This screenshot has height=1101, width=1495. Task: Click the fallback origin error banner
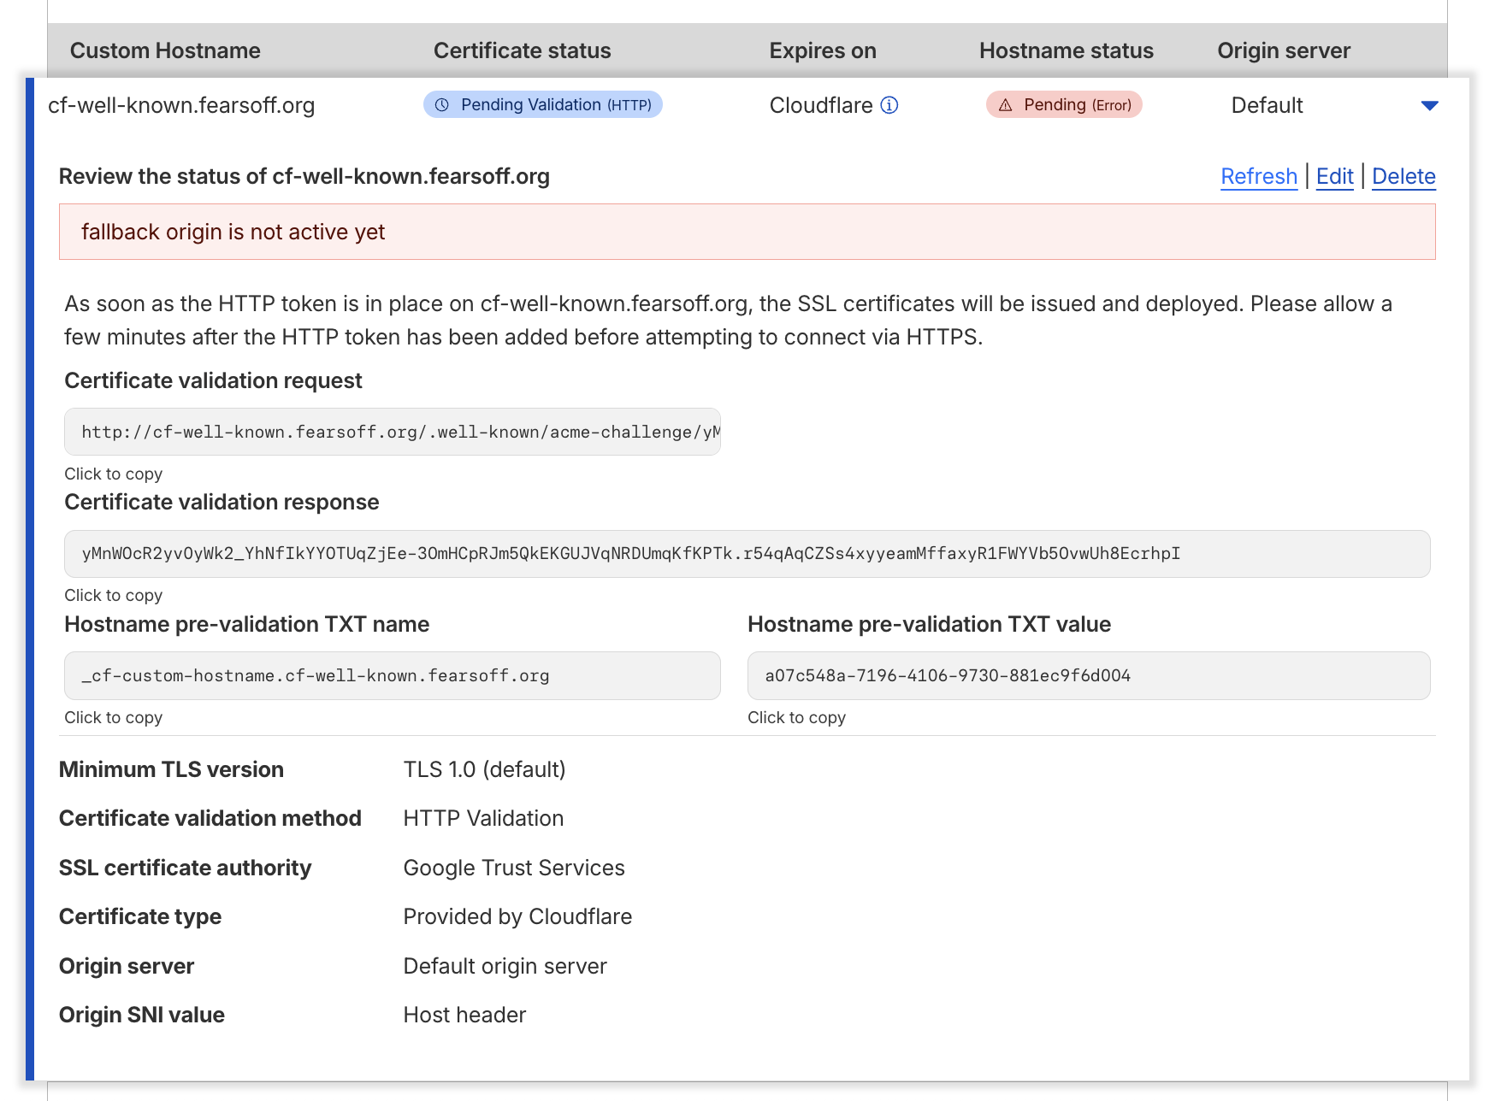[746, 232]
